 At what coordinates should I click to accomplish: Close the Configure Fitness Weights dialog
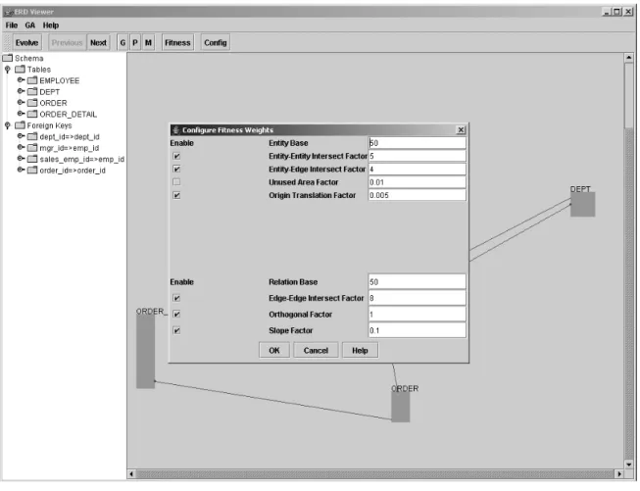(461, 129)
